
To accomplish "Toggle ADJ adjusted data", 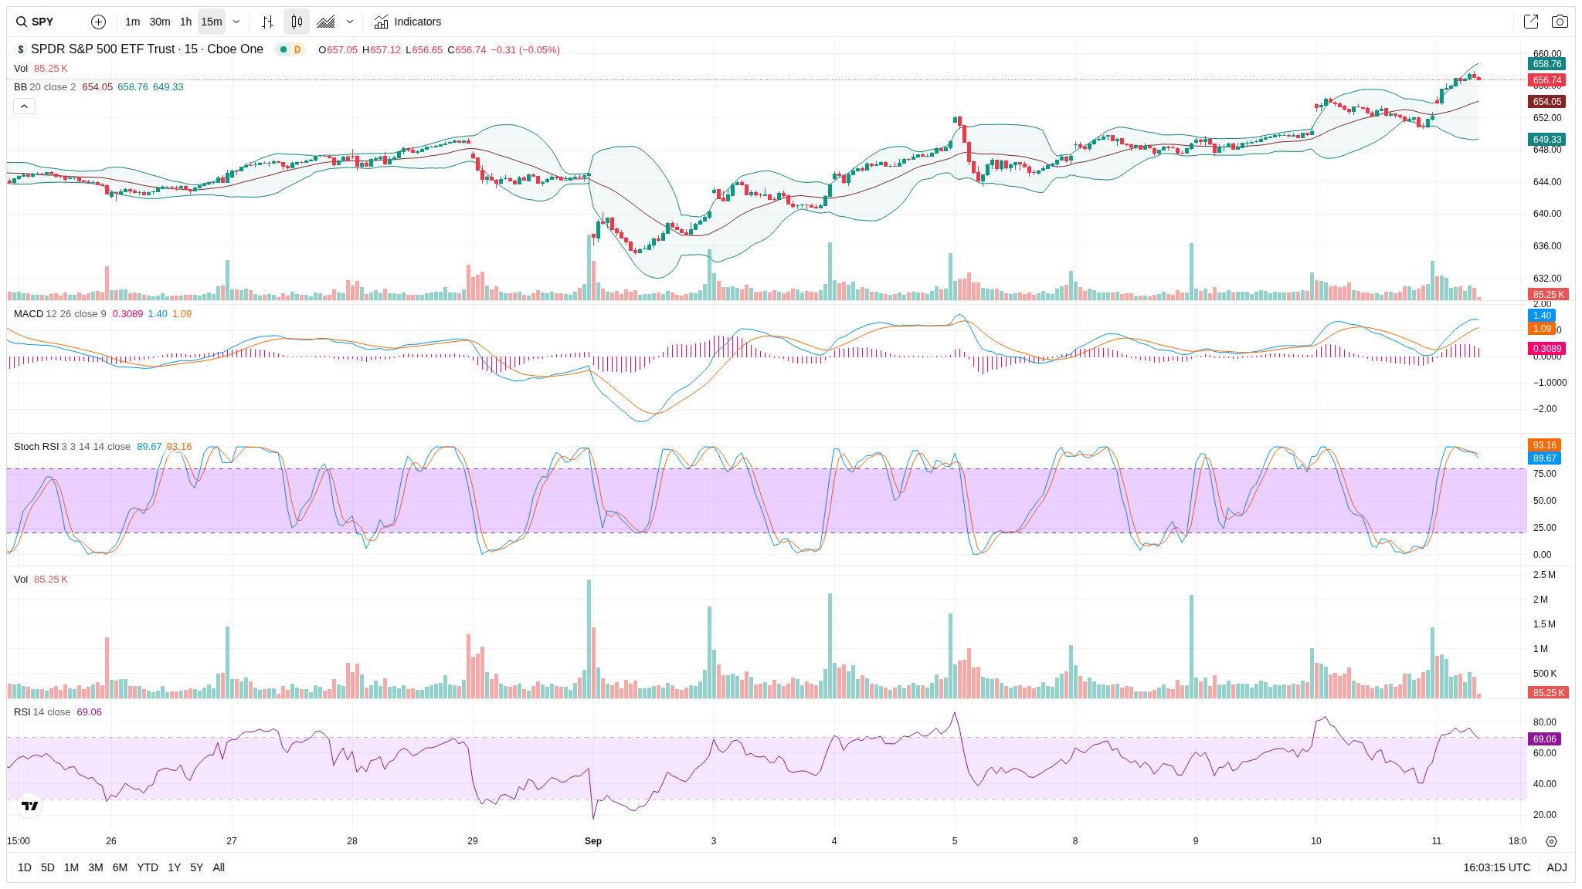I will coord(1557,867).
